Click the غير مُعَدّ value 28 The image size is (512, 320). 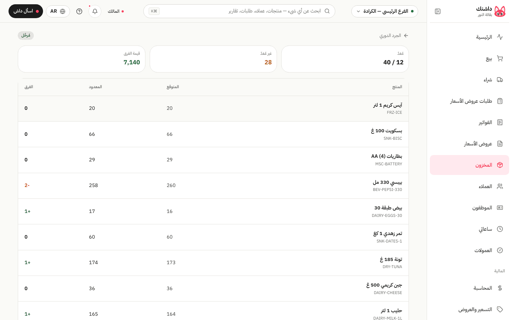click(268, 62)
